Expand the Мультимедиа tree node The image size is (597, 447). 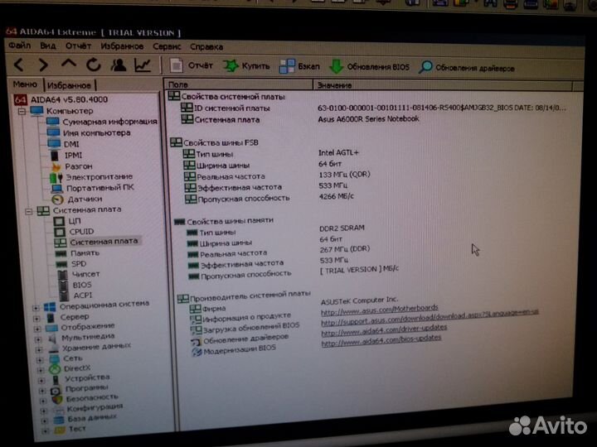pyautogui.click(x=38, y=339)
